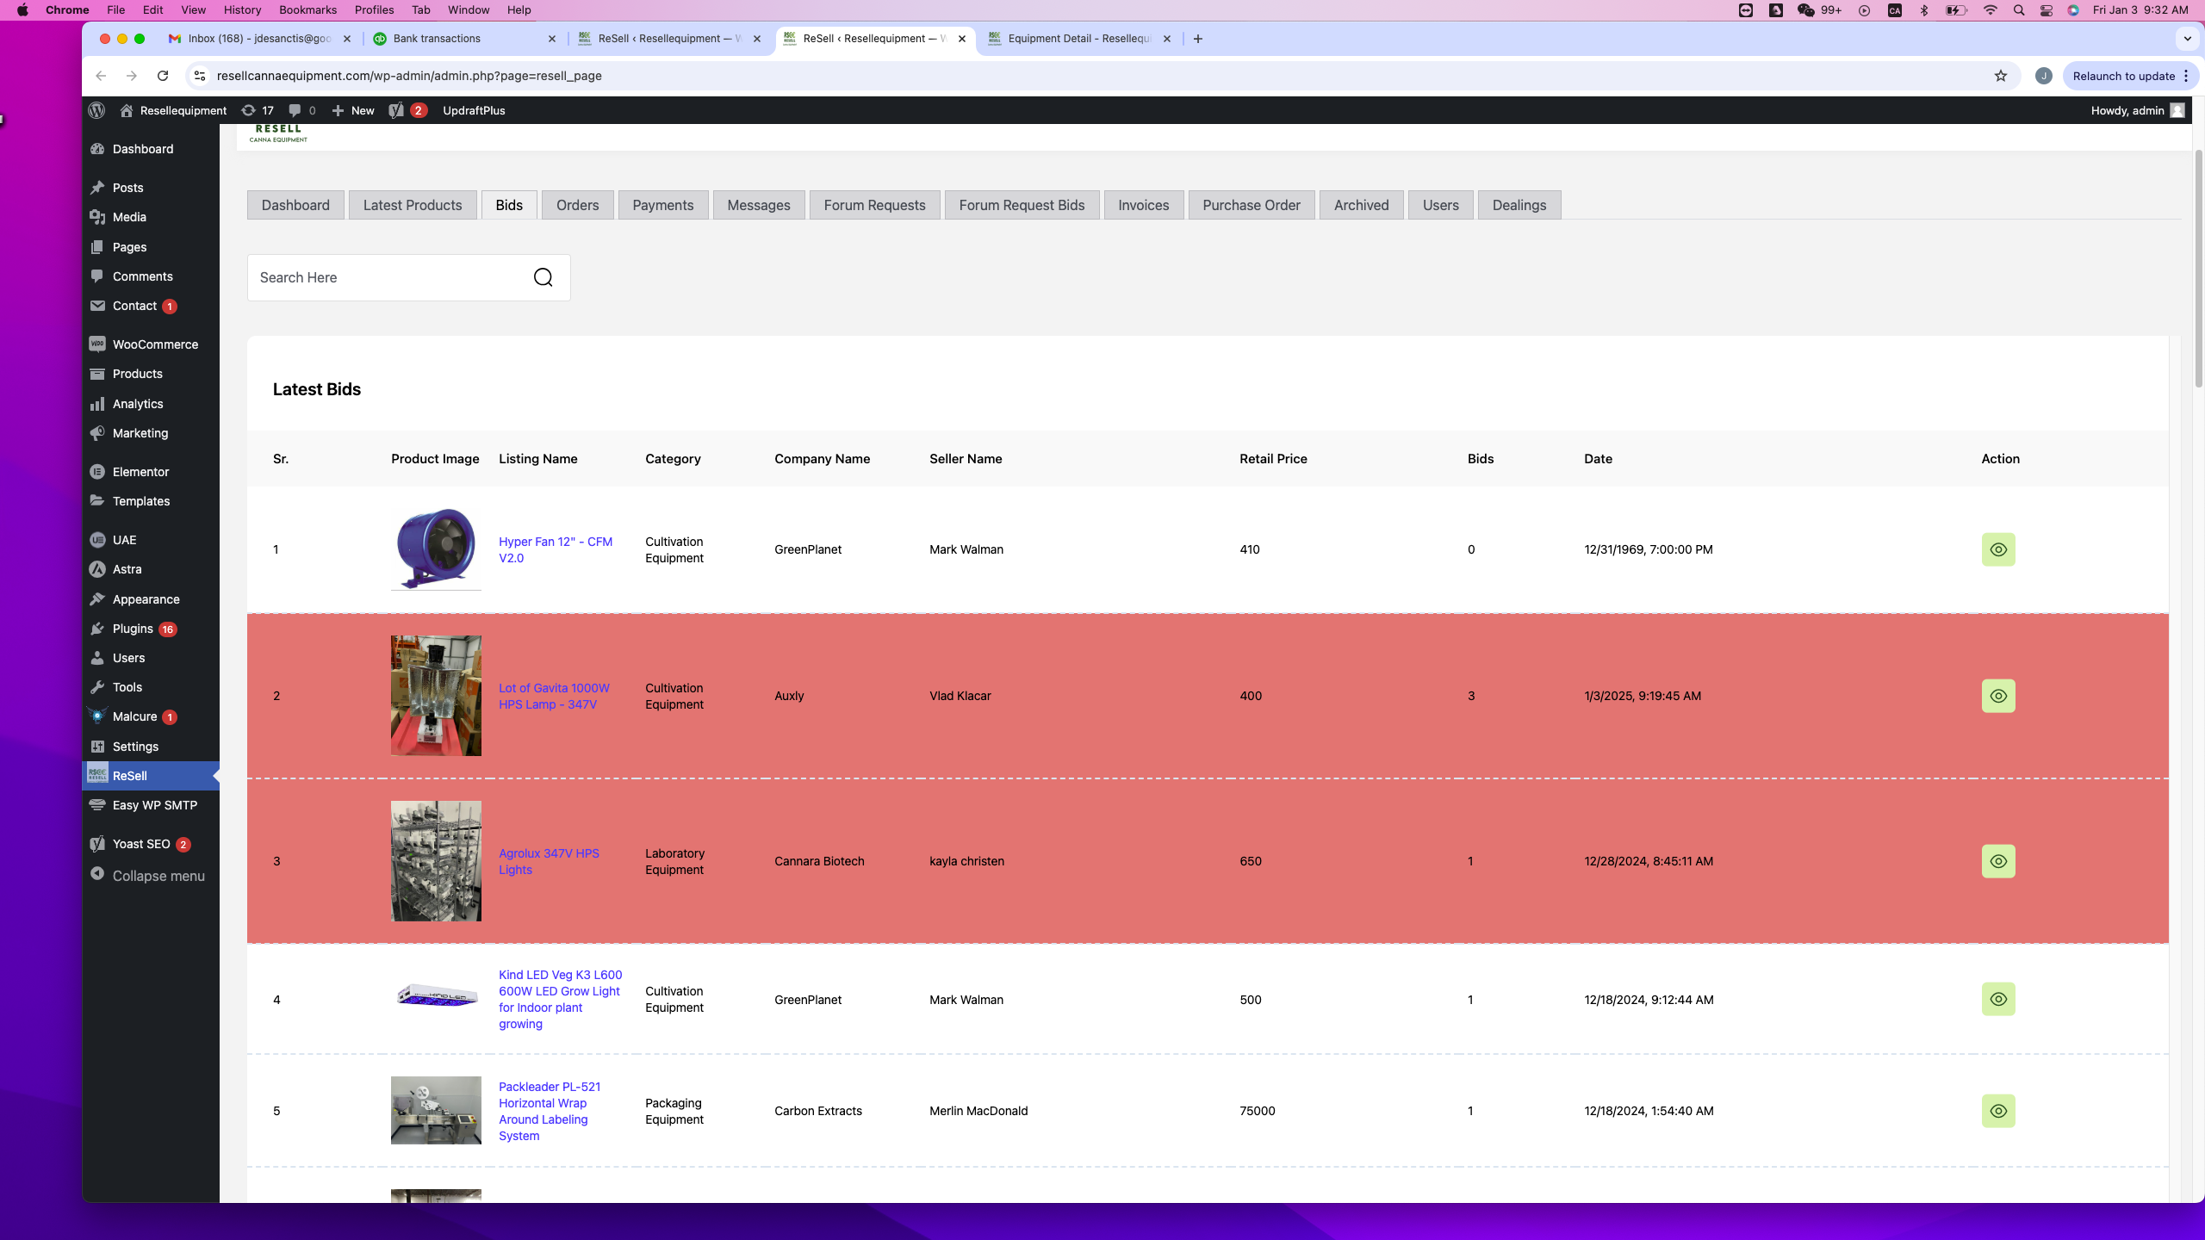Click Gavita HPS lamp product thumbnail
Screen dimensions: 2205x1240
(x=436, y=696)
